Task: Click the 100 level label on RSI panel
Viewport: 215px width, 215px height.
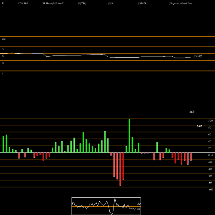Action: tap(3, 39)
